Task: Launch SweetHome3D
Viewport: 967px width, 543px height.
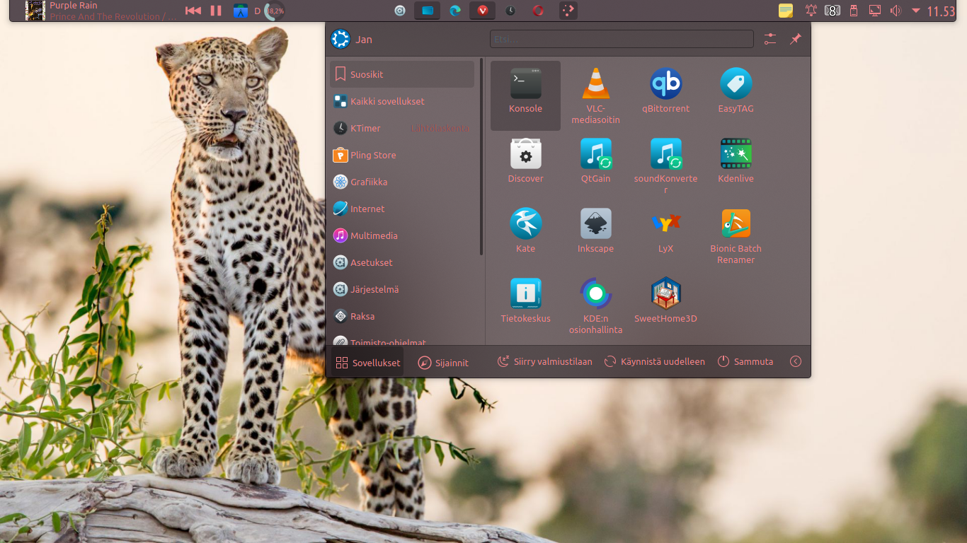Action: click(665, 295)
